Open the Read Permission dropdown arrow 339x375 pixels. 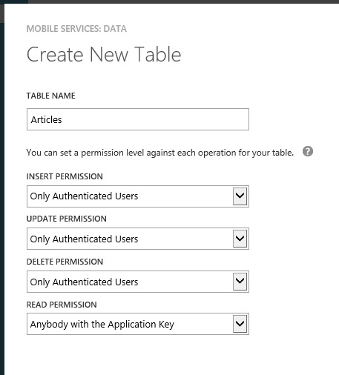[x=240, y=324]
